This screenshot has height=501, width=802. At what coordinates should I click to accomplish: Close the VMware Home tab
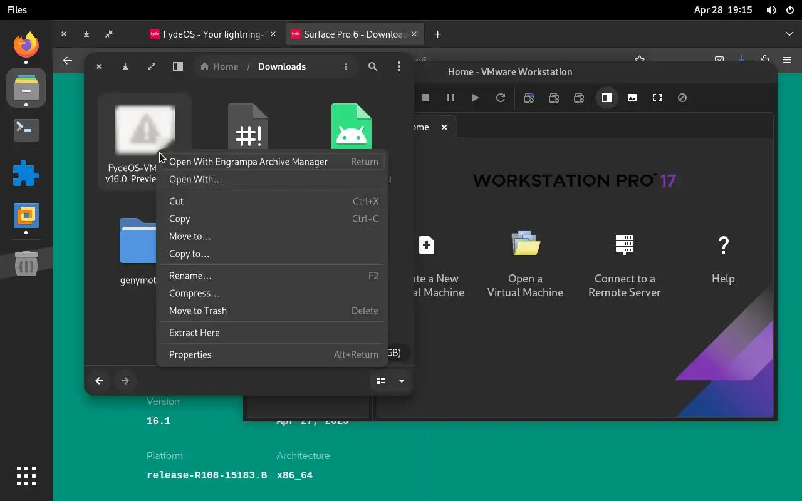tap(444, 127)
